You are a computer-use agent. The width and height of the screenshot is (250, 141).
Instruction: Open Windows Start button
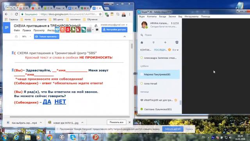5,137
